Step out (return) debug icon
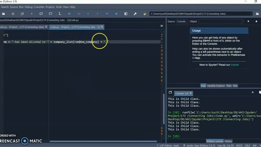 [97, 14]
